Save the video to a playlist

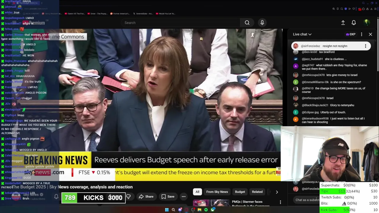pyautogui.click(x=168, y=197)
